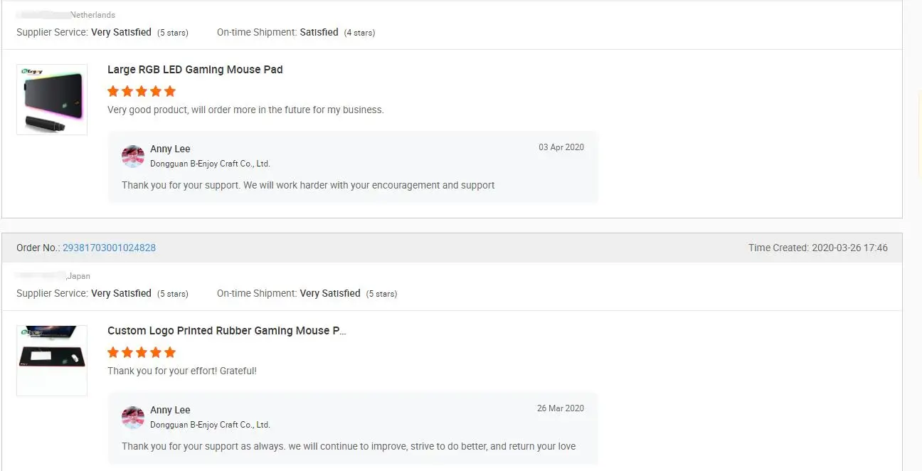
Task: Click the 03 Apr 2020 reply date
Action: point(561,147)
